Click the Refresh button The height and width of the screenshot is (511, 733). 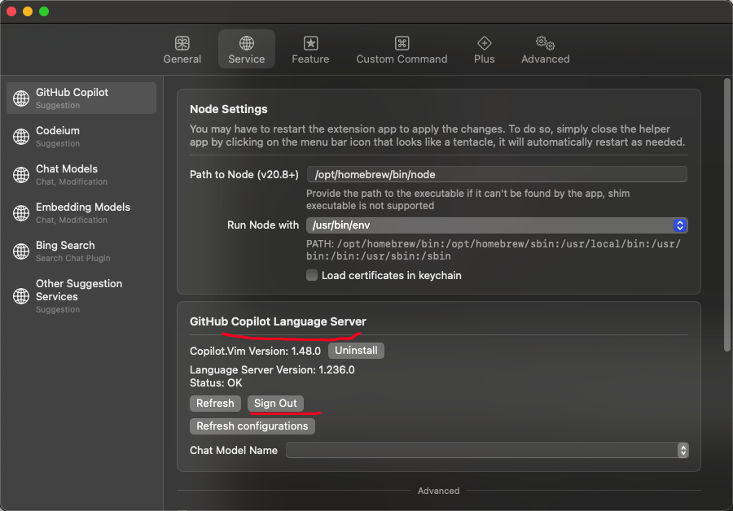pos(215,403)
